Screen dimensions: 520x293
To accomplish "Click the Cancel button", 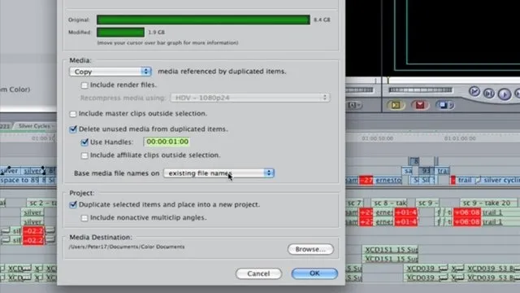I will pyautogui.click(x=258, y=273).
